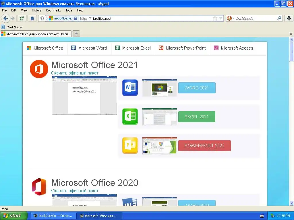Viewport: 294px width, 220px height.
Task: Click the POWERPOINT 2021 button
Action: tap(204, 146)
